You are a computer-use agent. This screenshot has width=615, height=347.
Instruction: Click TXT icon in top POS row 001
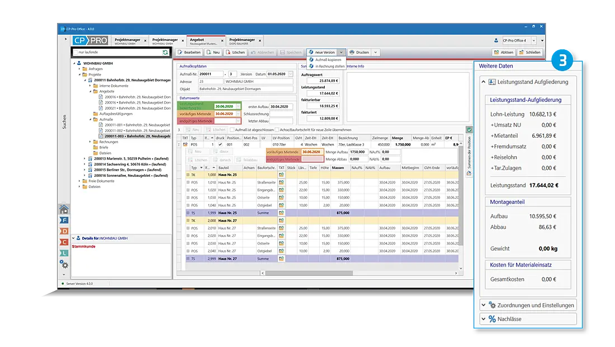click(185, 144)
